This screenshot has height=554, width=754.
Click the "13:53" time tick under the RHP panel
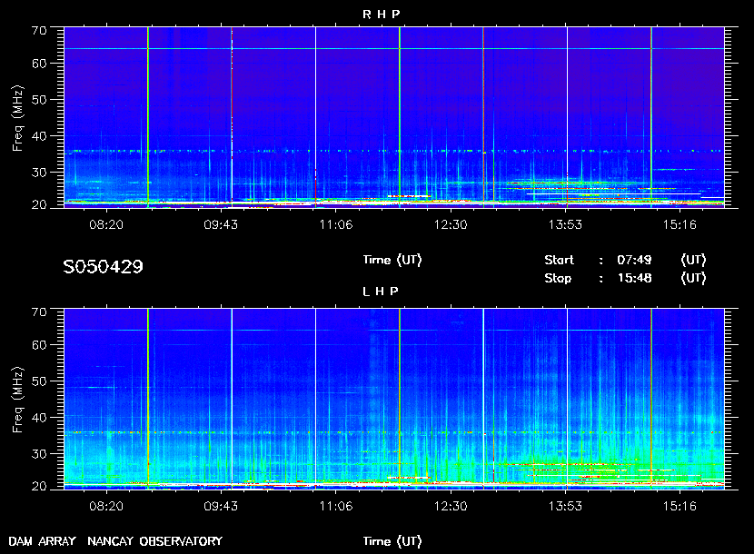tap(565, 224)
